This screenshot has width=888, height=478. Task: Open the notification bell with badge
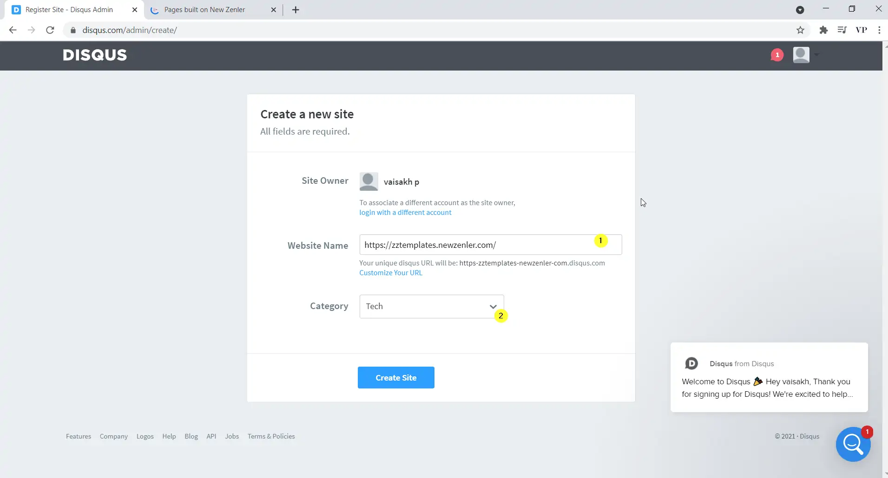point(776,55)
